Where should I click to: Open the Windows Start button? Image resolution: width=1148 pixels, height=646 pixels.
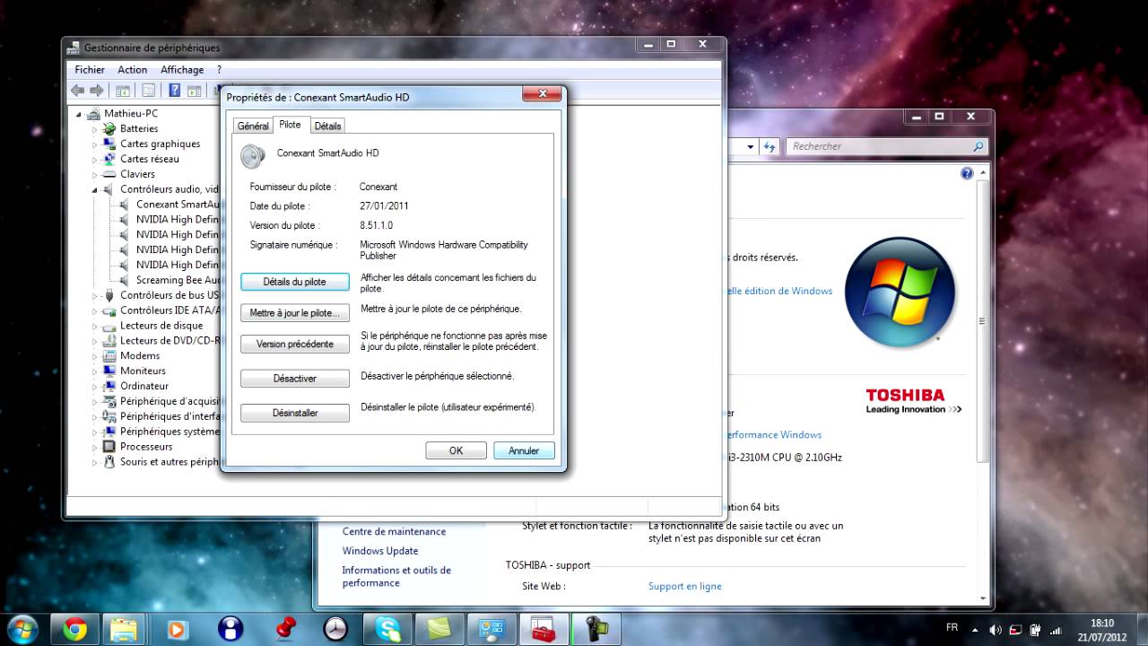coord(22,629)
